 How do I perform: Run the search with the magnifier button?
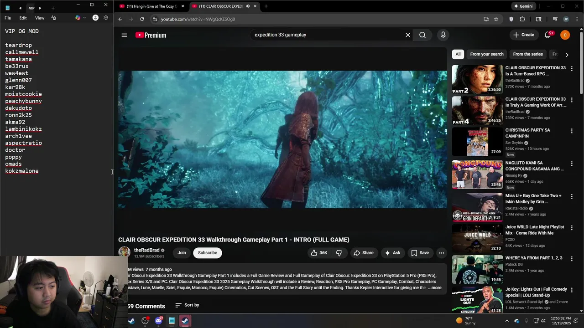pos(422,35)
